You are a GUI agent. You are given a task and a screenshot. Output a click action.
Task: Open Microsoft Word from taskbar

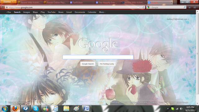(86, 109)
